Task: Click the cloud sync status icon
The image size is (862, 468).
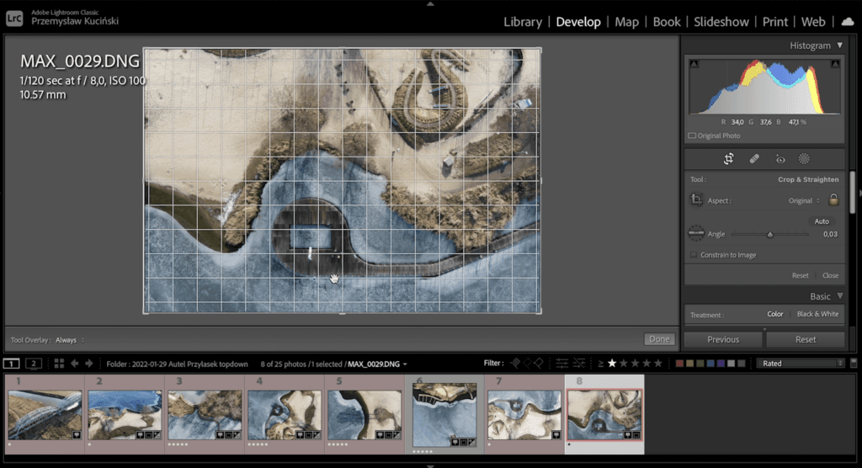Action: click(848, 21)
